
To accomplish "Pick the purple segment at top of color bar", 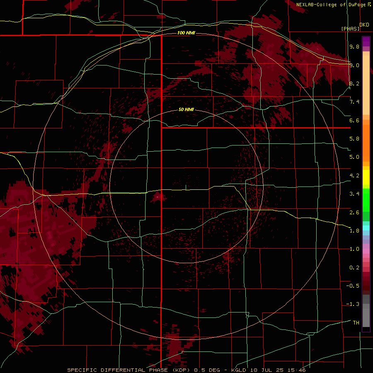I will [x=366, y=41].
